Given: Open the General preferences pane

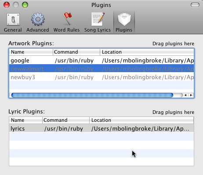Looking at the screenshot, I should [x=13, y=22].
